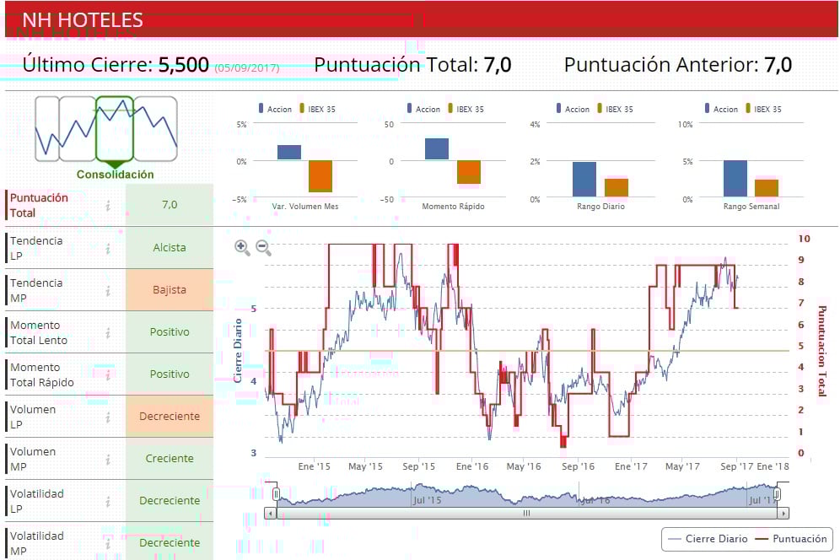840x560 pixels.
Task: Click the Positivo value for Momento Total Rápido
Action: 170,374
